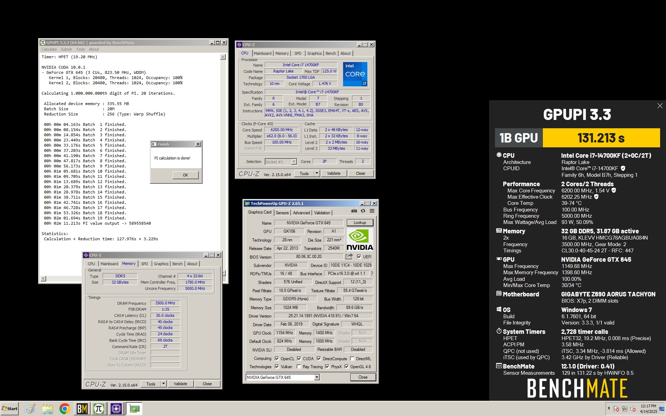Click the Lookup button in GPU-Z
666x416 pixels.
[360, 223]
